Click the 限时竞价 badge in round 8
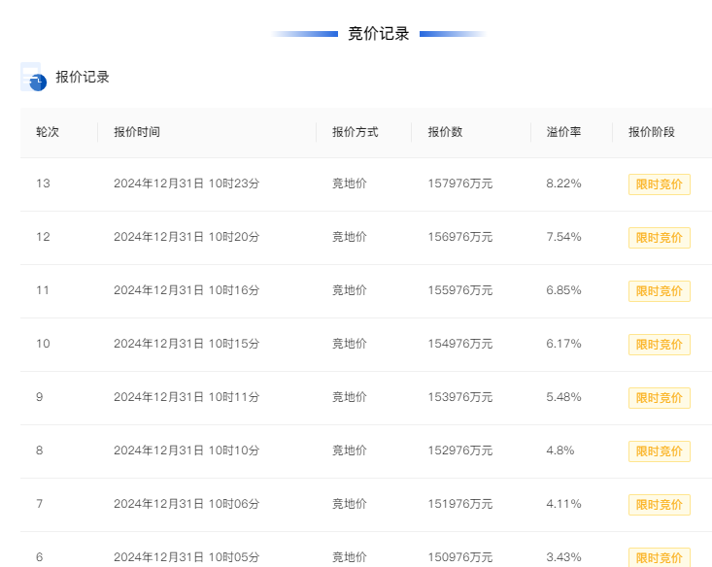The image size is (712, 567). click(660, 451)
